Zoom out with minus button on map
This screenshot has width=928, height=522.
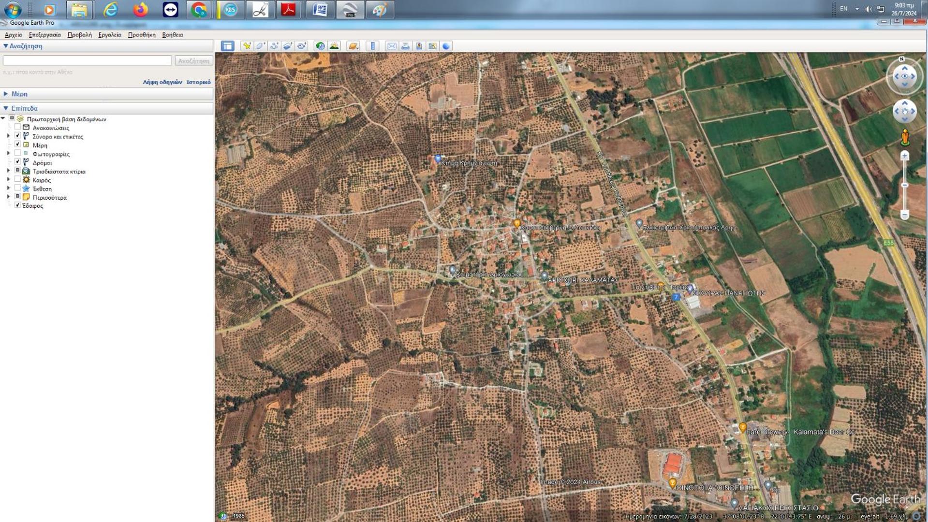coord(904,215)
